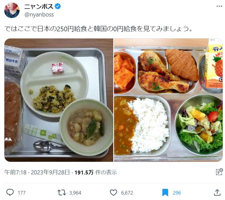Open the three-dot more options menu

[219, 6]
